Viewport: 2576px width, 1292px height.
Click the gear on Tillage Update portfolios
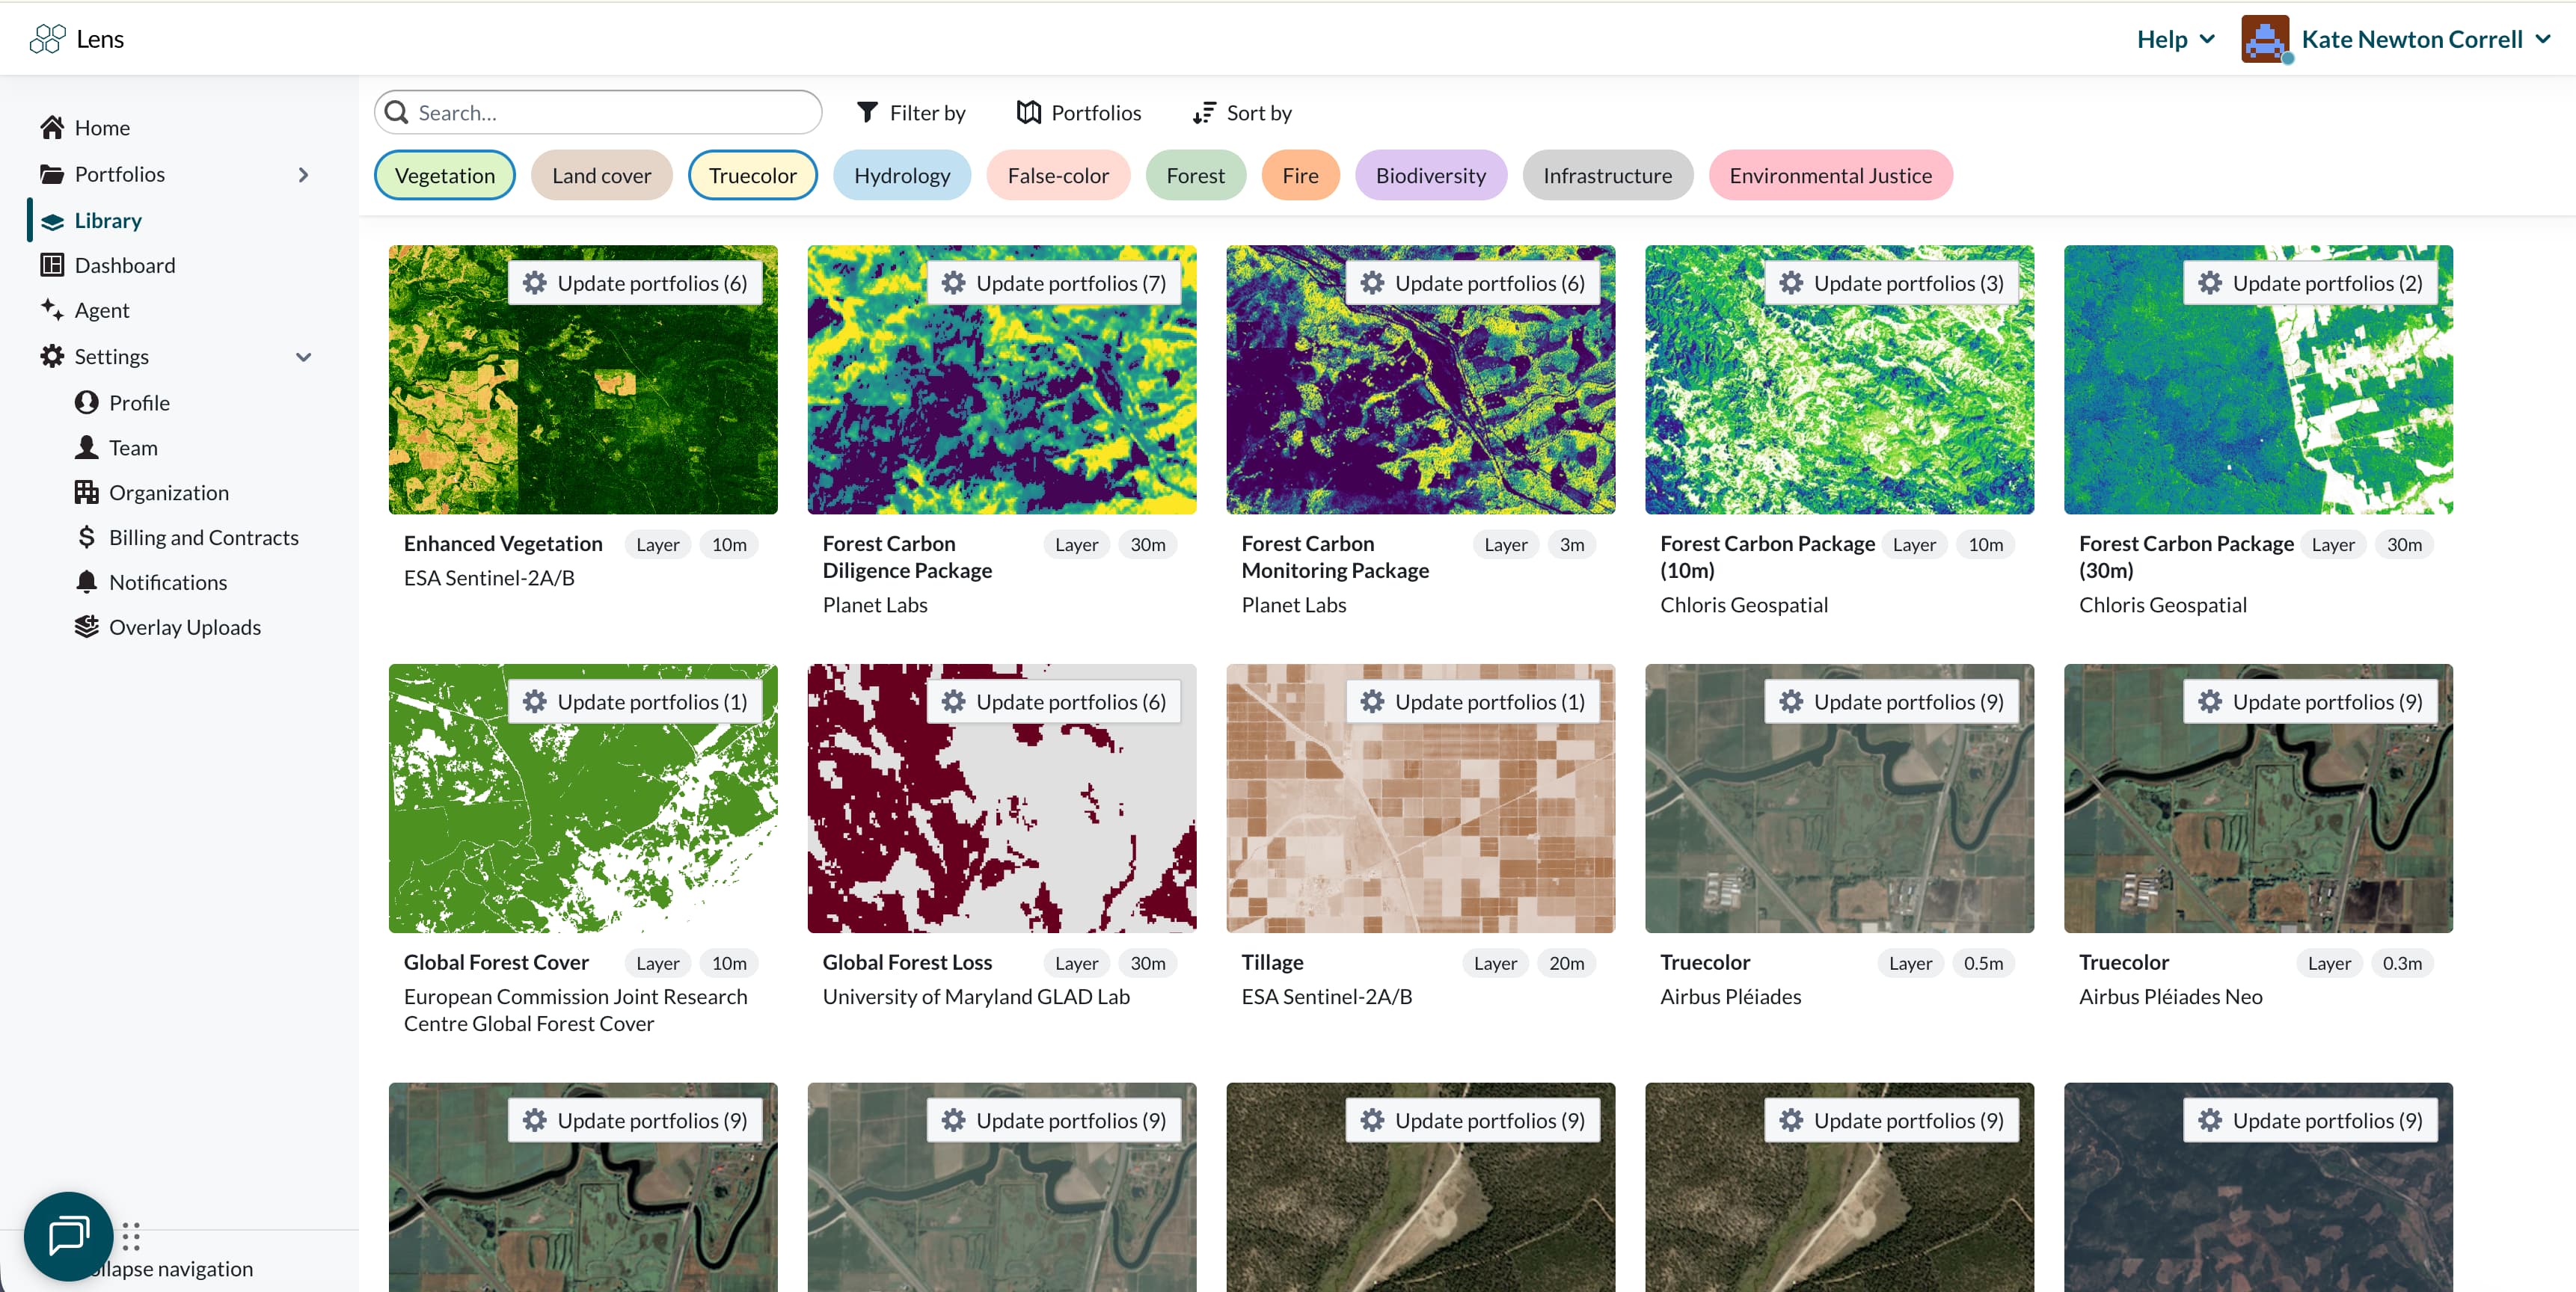1372,702
